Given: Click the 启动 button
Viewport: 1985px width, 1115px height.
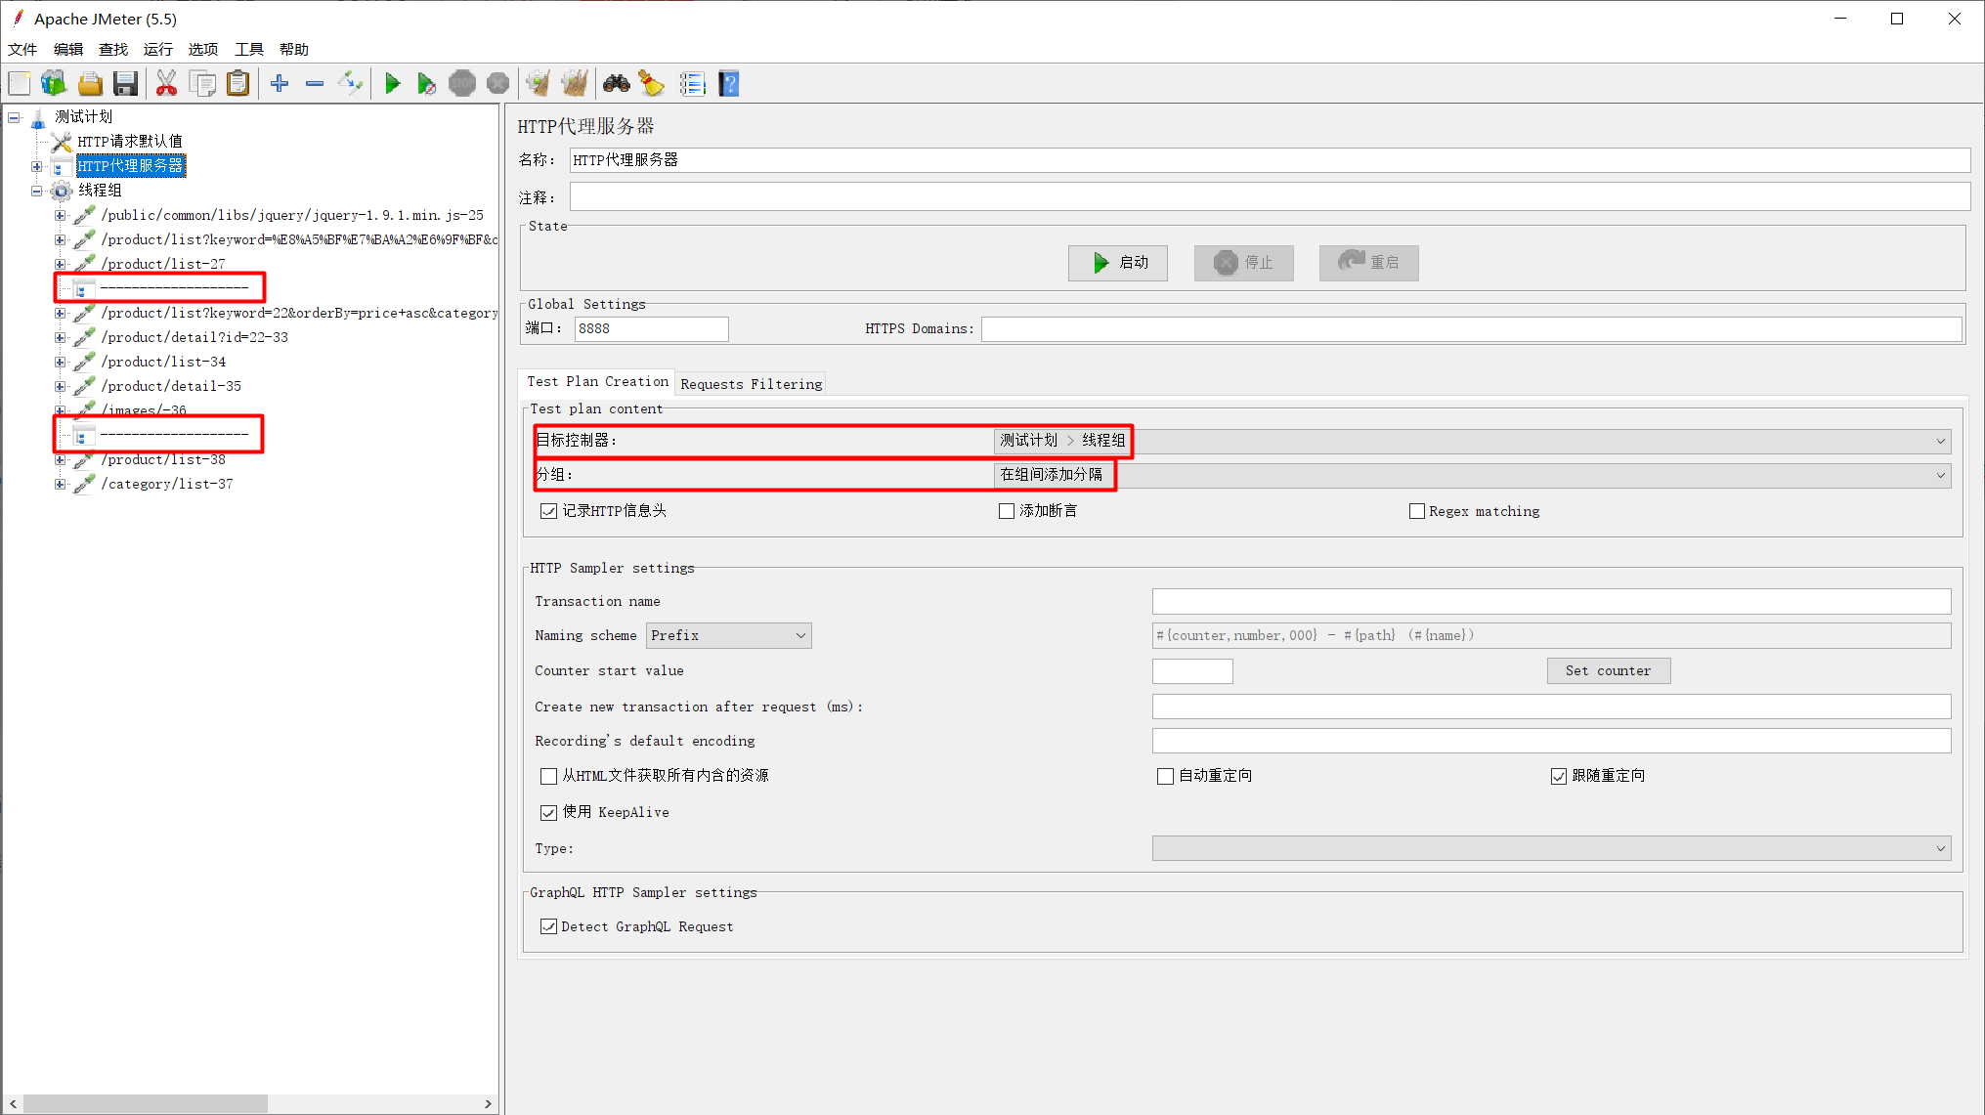Looking at the screenshot, I should pyautogui.click(x=1117, y=263).
